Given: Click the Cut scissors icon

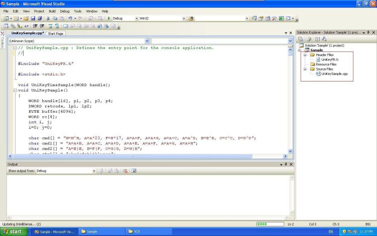Looking at the screenshot, I should pyautogui.click(x=48, y=19).
